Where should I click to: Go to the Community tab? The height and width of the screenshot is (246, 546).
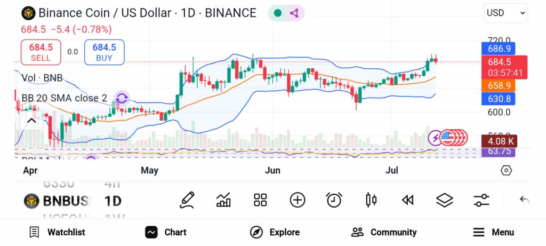384,233
